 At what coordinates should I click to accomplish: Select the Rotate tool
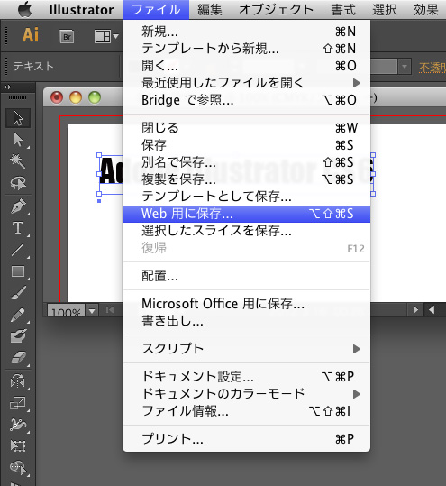click(x=18, y=381)
